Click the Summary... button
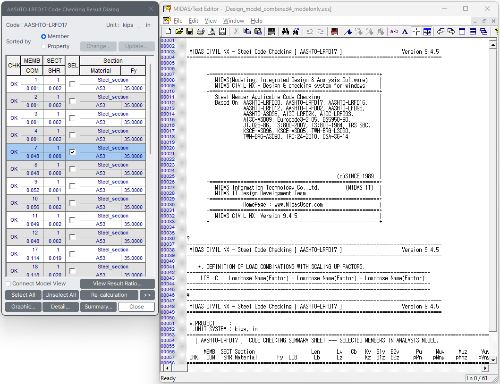The image size is (500, 384). tap(98, 307)
